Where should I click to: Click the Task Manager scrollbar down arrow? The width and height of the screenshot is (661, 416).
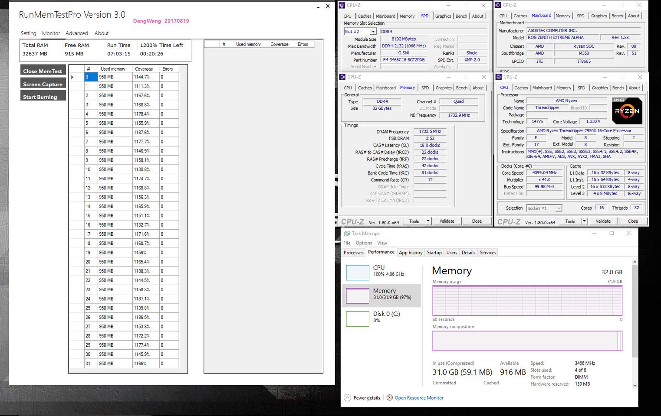(635, 385)
